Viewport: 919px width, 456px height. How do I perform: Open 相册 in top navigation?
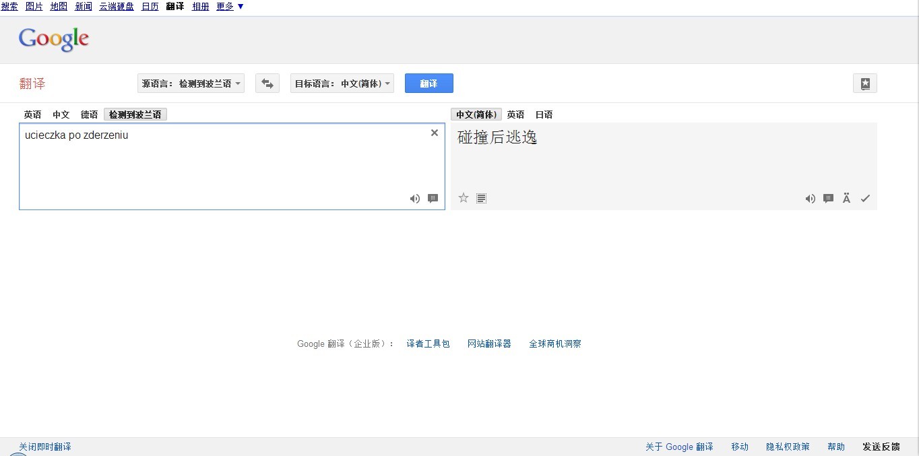point(201,6)
